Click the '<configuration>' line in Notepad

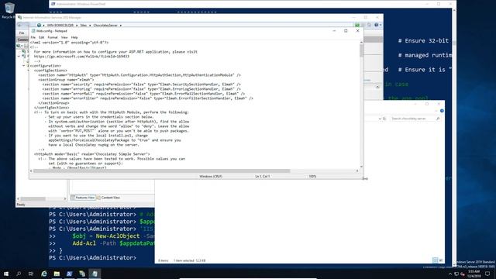click(x=46, y=66)
